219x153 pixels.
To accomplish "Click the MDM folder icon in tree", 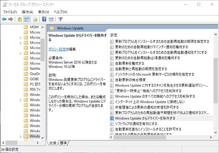I will point(26,27).
